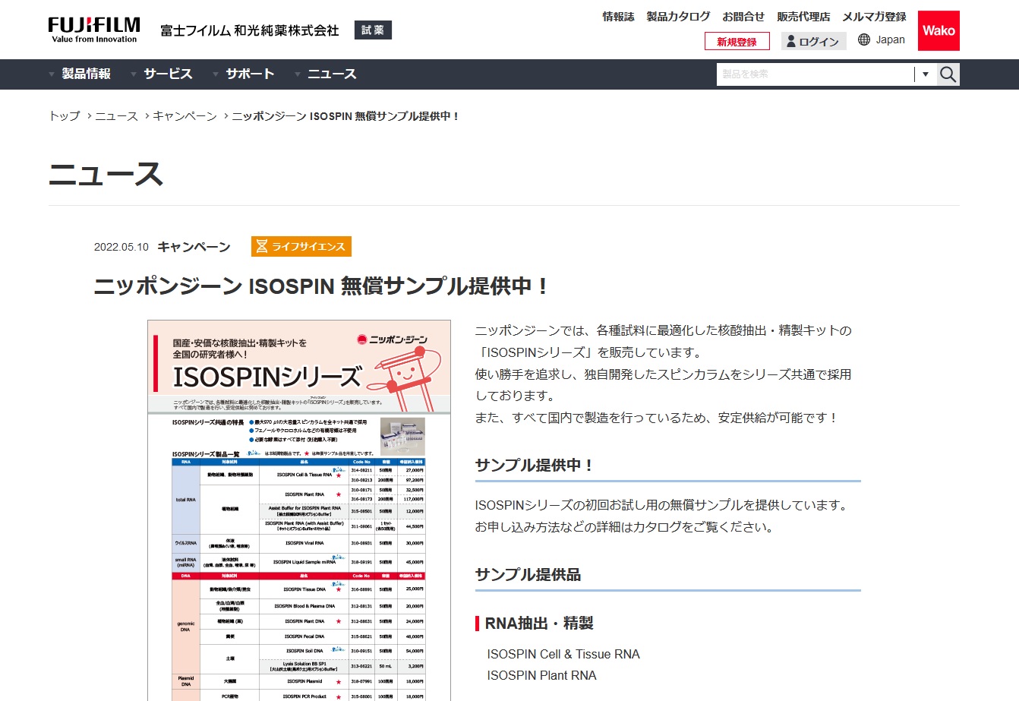
Task: Click the 新規登録 button
Action: [737, 41]
